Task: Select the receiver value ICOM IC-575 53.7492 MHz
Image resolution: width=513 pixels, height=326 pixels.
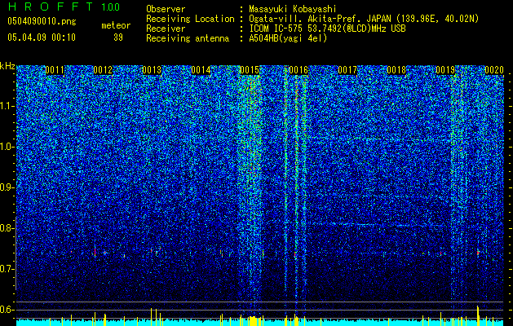Action: pyautogui.click(x=327, y=29)
